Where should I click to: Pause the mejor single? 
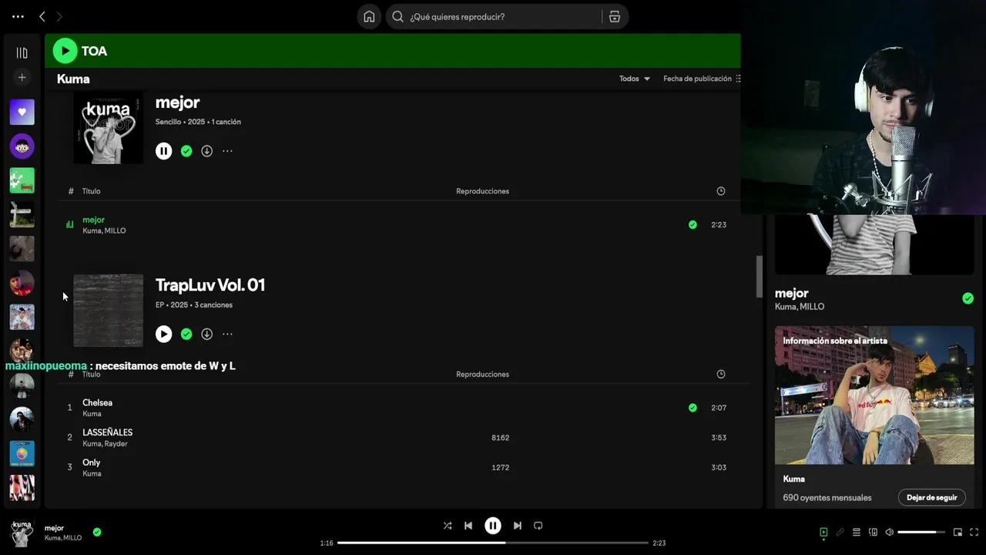163,151
